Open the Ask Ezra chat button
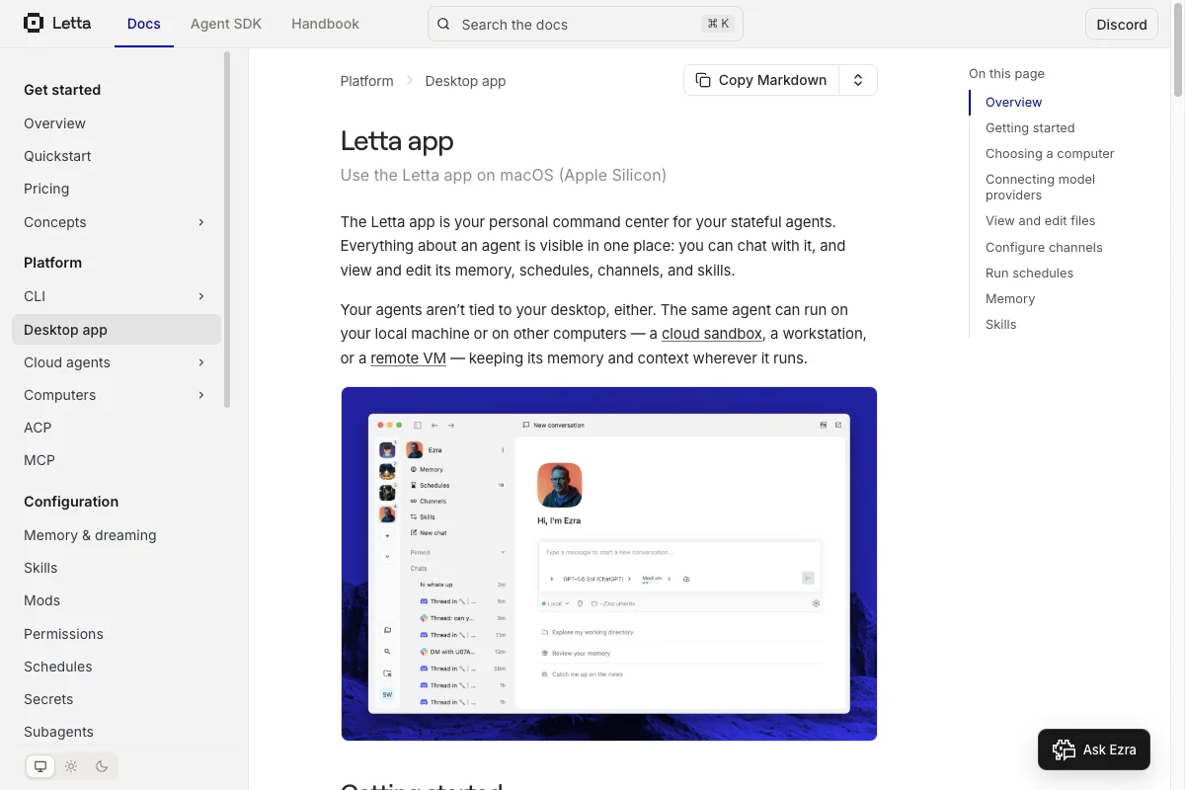 click(x=1094, y=750)
